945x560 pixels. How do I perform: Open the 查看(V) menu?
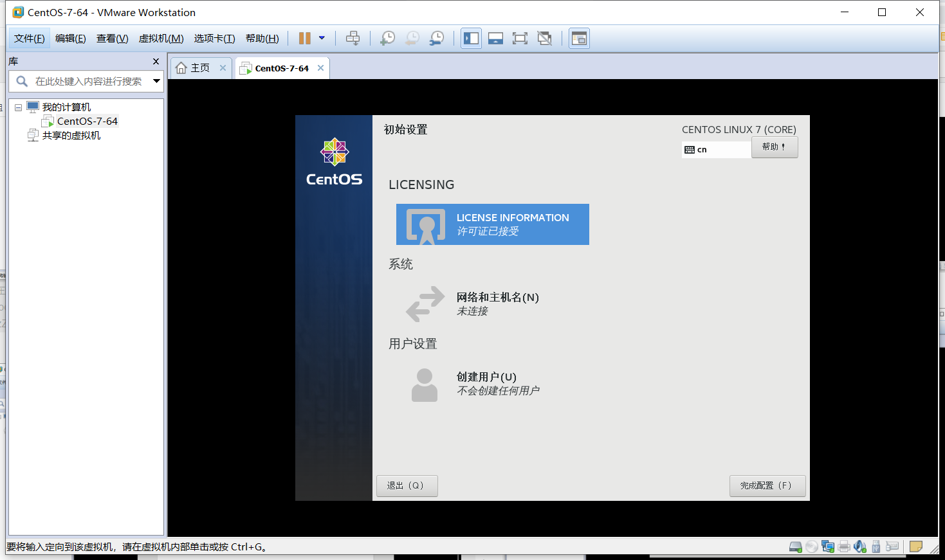[x=113, y=39]
